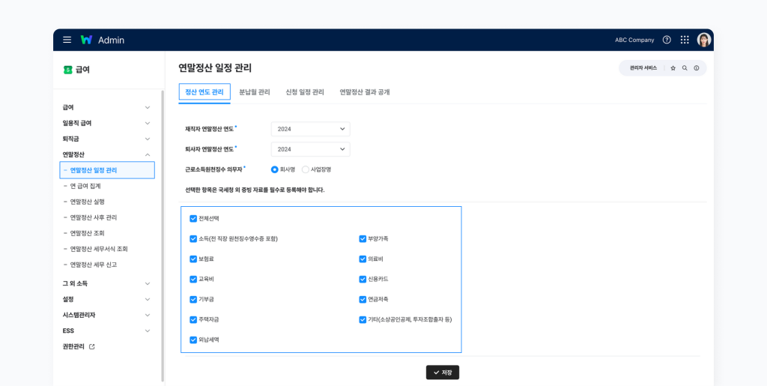
Task: Click the user profile avatar
Action: point(704,40)
